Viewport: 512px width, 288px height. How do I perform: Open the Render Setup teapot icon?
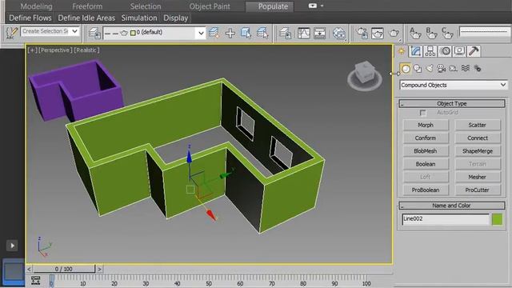click(x=362, y=33)
